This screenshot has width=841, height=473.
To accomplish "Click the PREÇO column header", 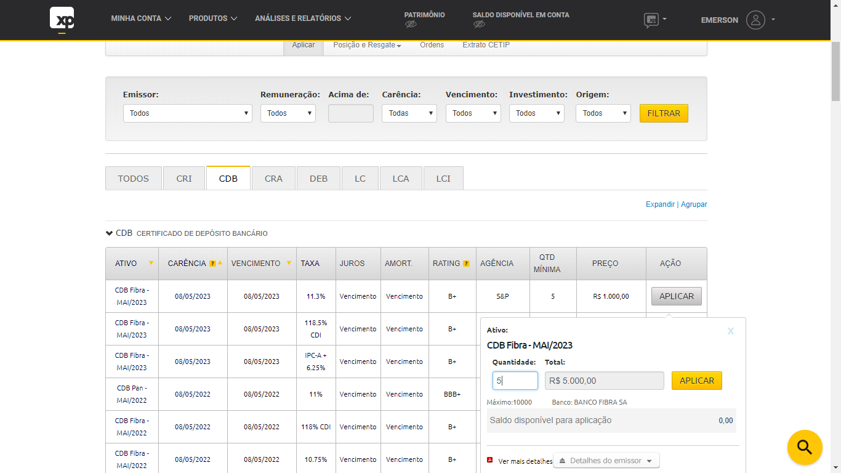I will pos(611,264).
